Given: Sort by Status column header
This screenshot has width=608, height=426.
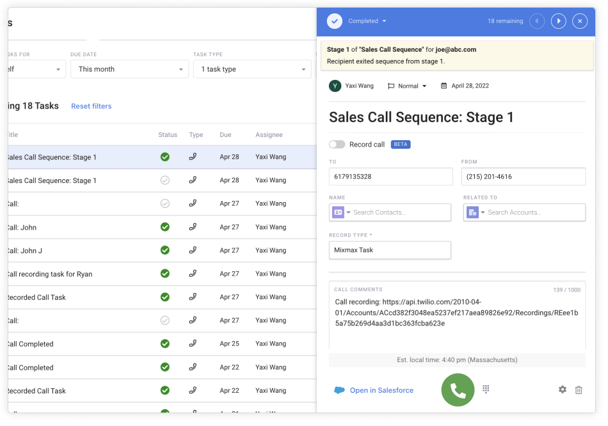Looking at the screenshot, I should pos(168,135).
